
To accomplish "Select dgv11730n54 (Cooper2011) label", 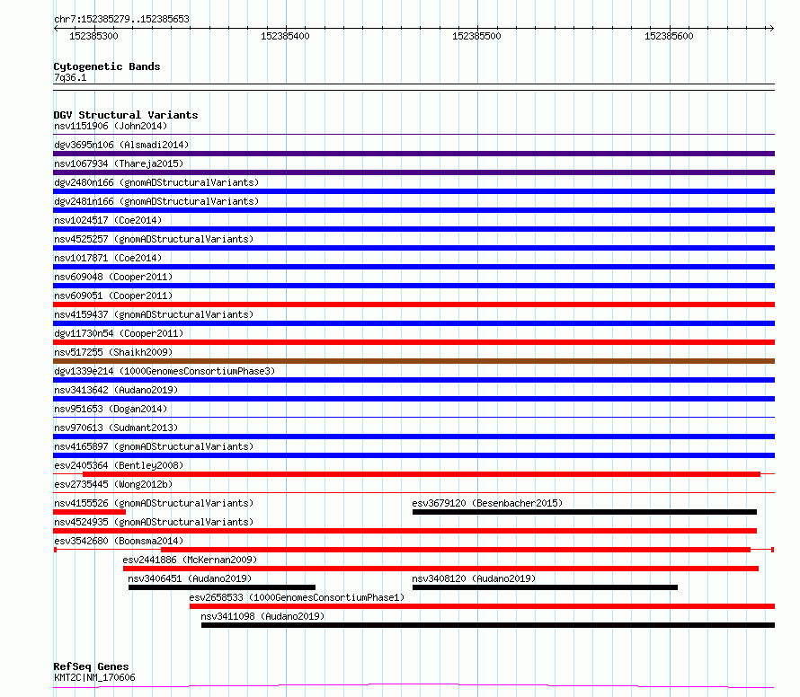I will (119, 333).
